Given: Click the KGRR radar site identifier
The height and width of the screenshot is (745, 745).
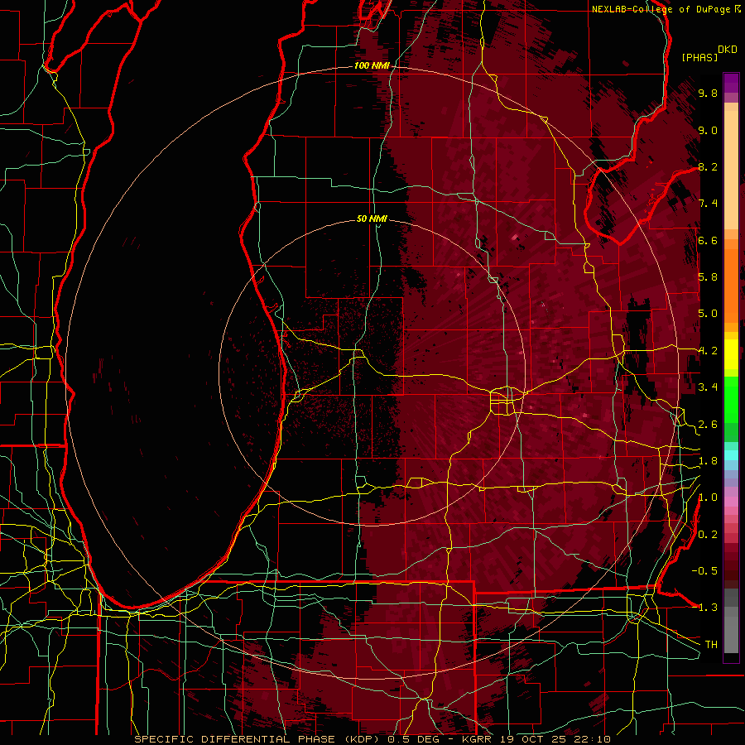Looking at the screenshot, I should coord(478,739).
